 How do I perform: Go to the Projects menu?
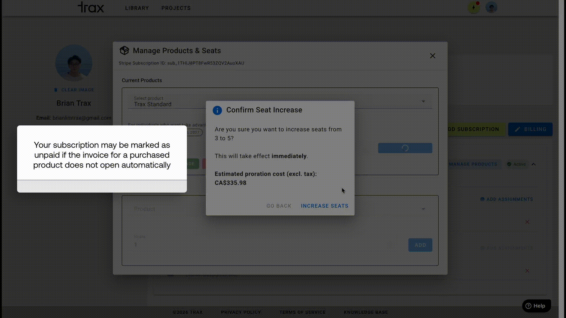point(176,8)
